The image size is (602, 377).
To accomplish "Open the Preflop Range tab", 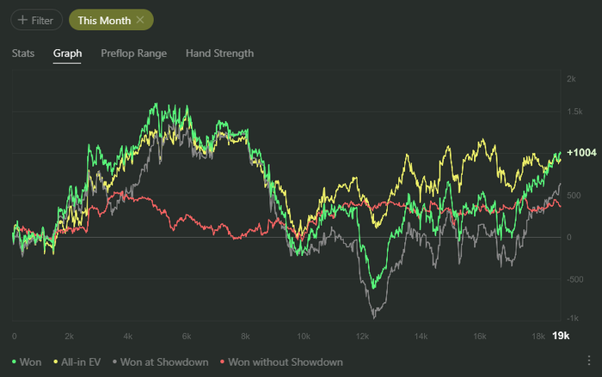I will click(133, 53).
